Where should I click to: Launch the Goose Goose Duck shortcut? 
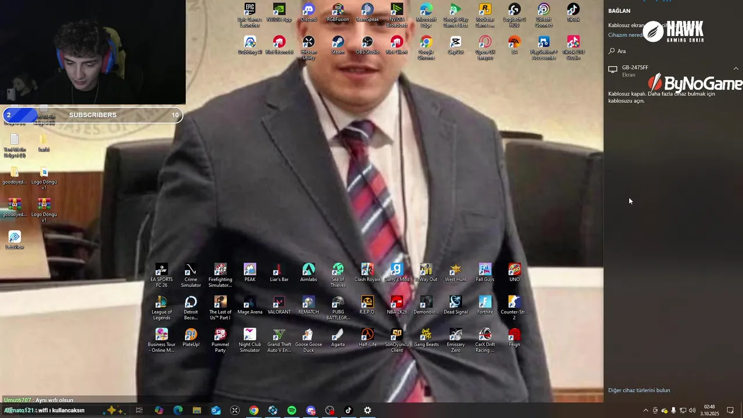point(309,340)
